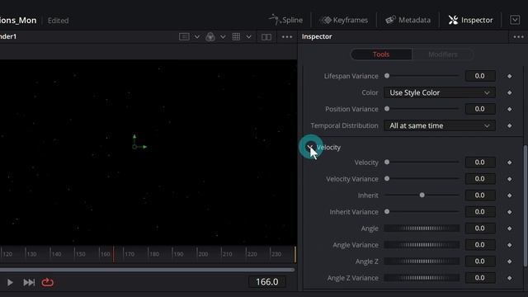
Task: Toggle the dual viewer split icon
Action: [266, 36]
